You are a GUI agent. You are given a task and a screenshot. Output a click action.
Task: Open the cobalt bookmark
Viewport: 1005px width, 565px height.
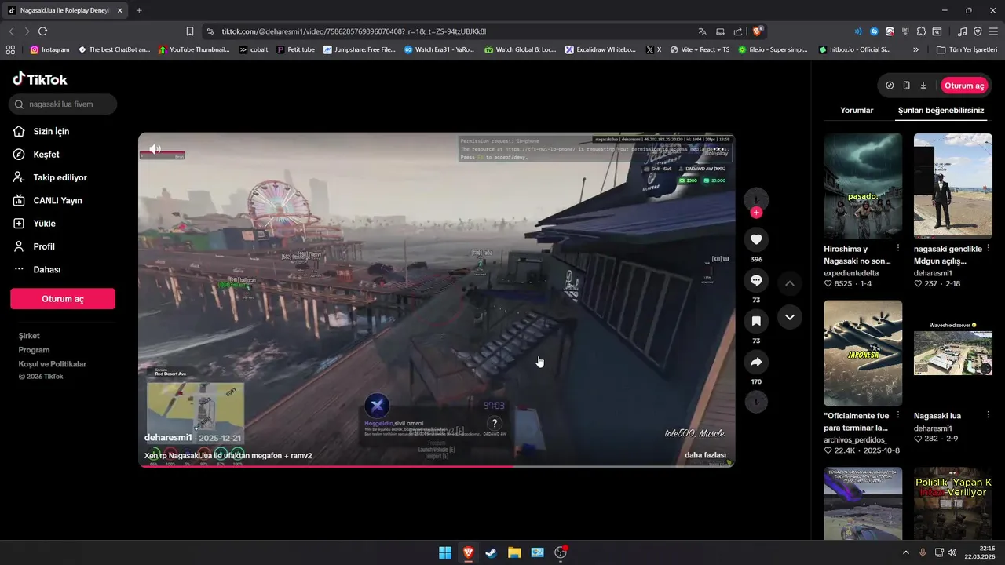click(254, 49)
